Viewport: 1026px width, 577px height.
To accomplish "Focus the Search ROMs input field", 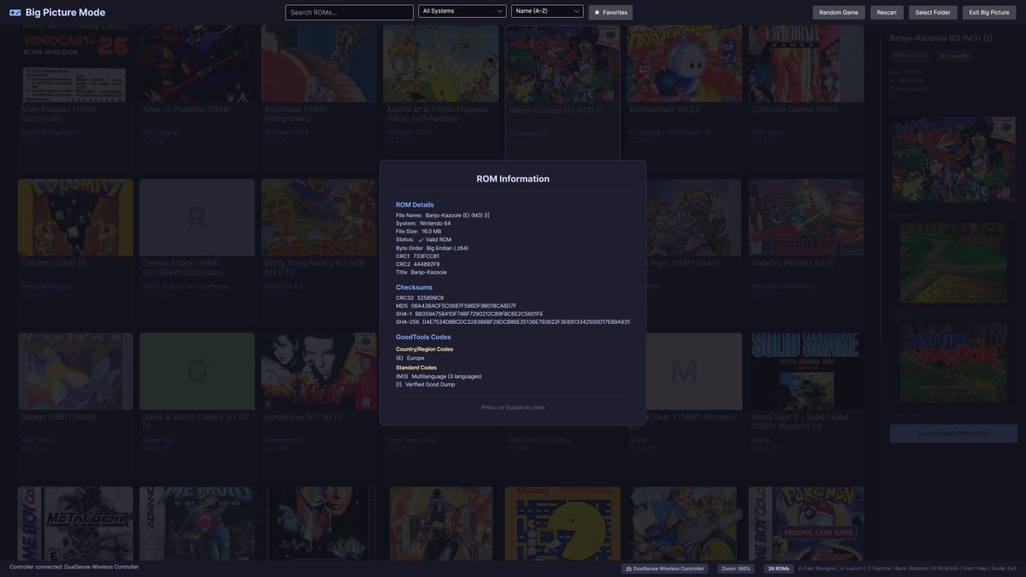I will coord(349,12).
